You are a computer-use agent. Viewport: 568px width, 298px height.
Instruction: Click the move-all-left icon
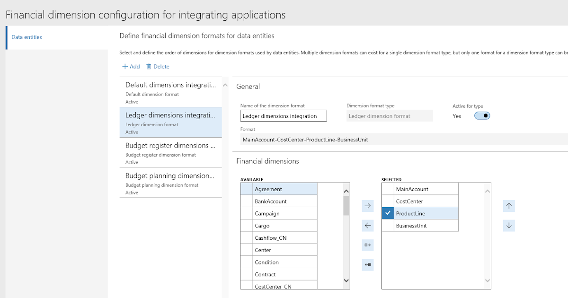(368, 265)
